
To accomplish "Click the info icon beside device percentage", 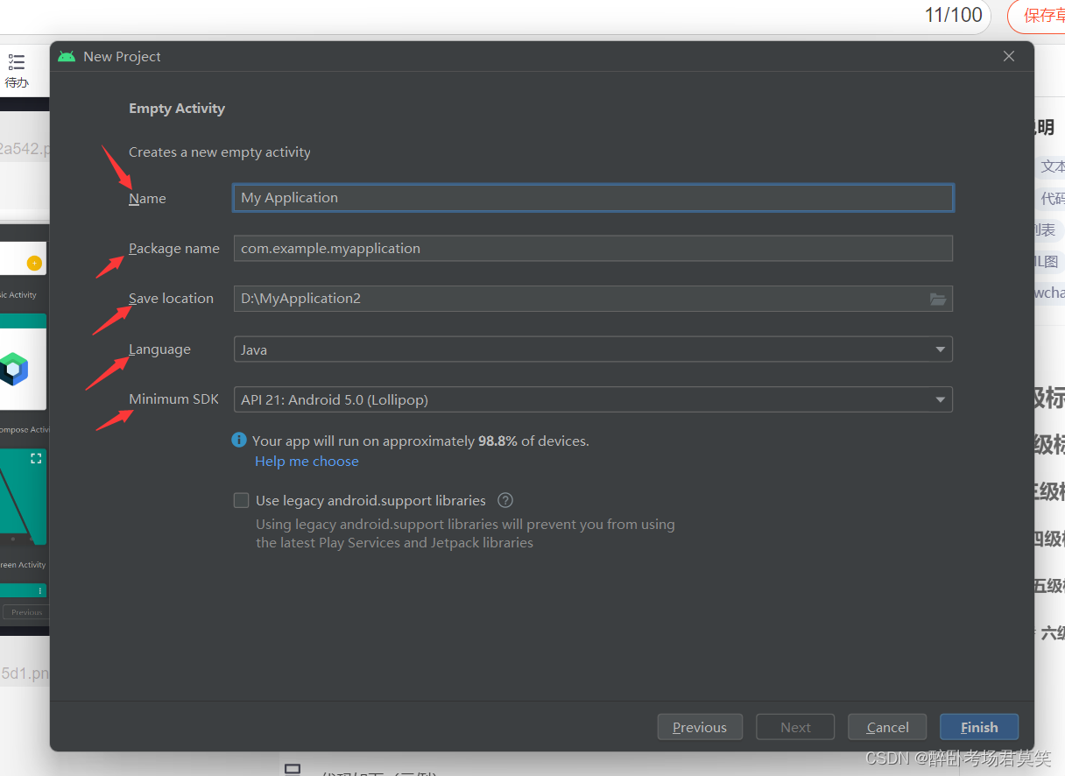I will [x=239, y=440].
